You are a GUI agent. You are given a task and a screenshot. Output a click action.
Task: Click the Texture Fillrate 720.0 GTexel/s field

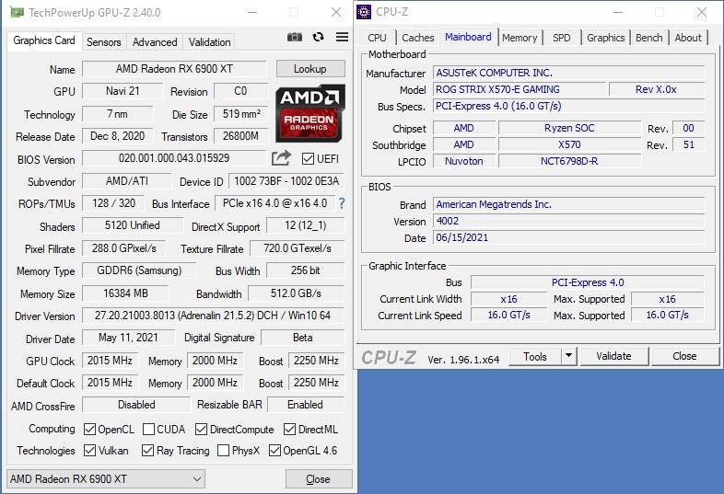[x=298, y=248]
